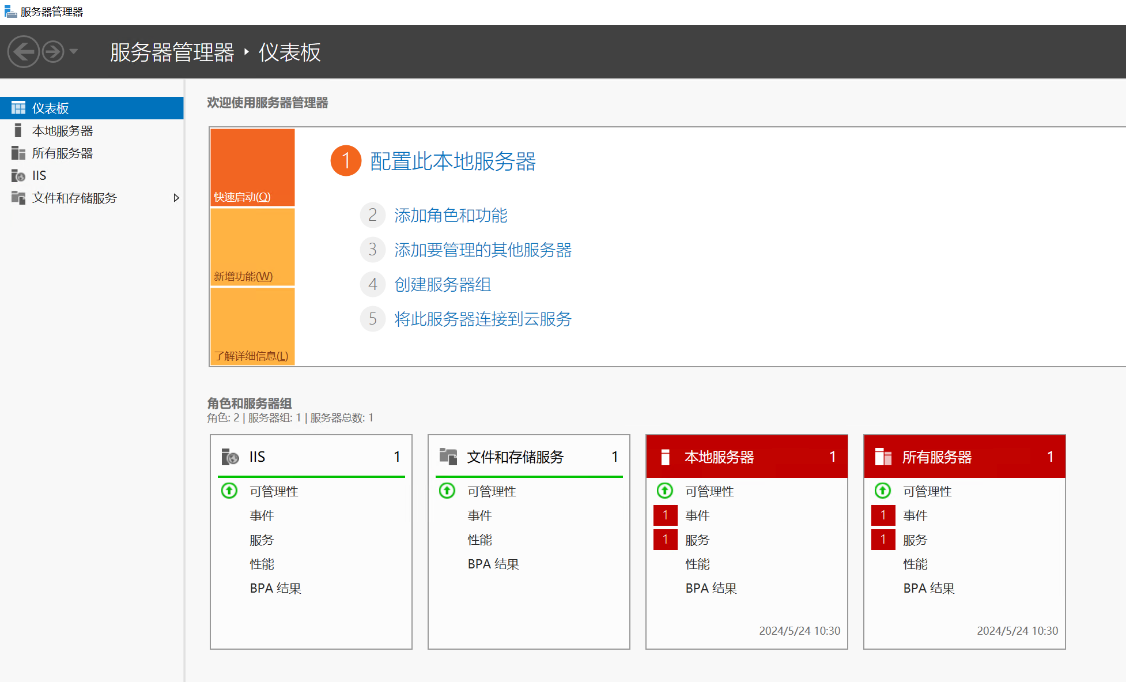Open the red 本地服务器 tile header
Viewport: 1126px width, 682px height.
click(x=747, y=457)
